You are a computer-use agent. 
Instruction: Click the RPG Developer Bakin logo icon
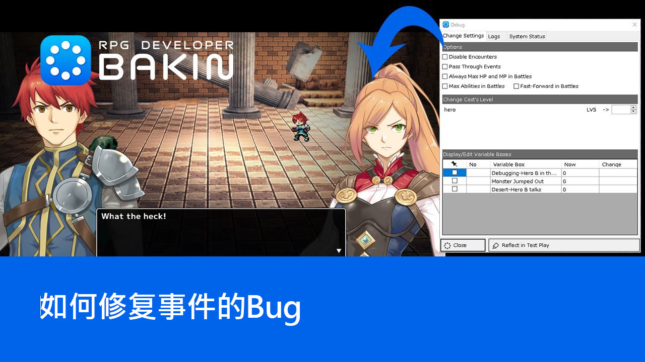pos(66,60)
